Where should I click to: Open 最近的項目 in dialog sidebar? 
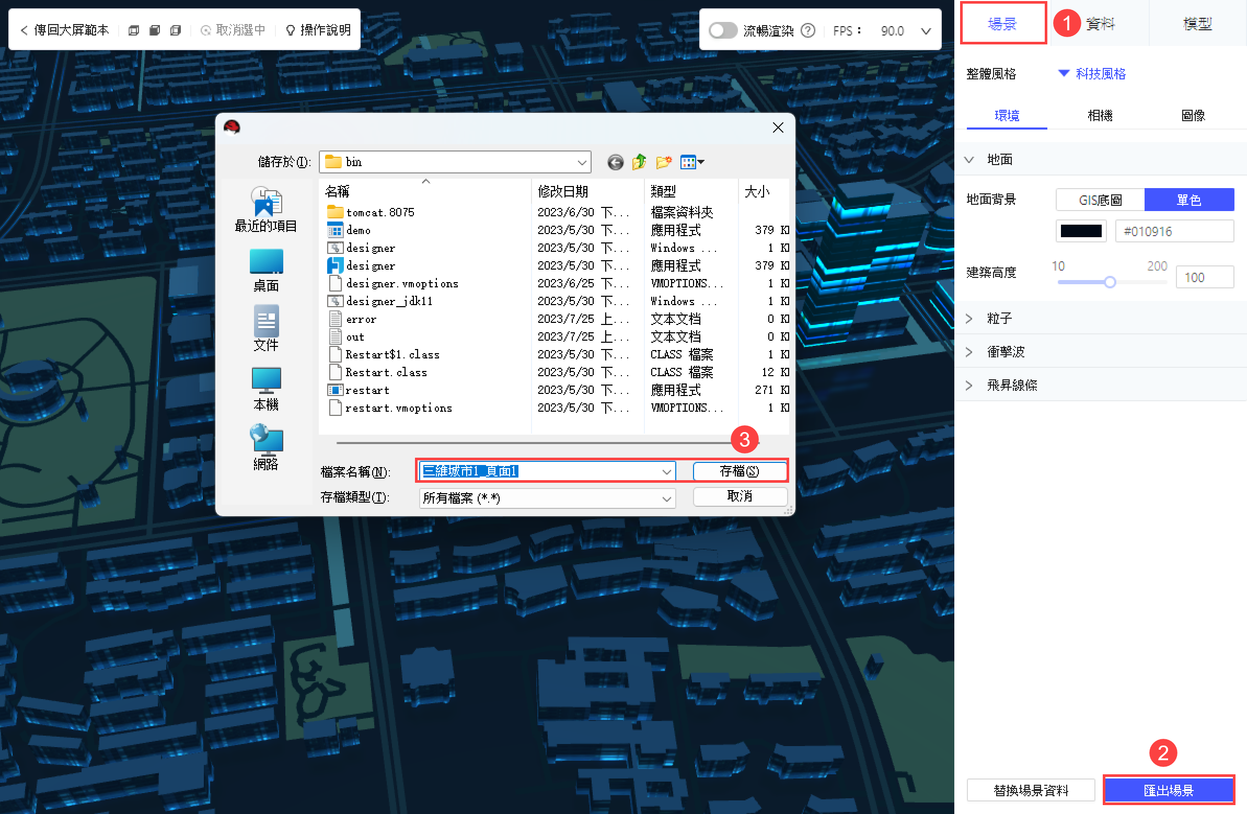point(266,210)
